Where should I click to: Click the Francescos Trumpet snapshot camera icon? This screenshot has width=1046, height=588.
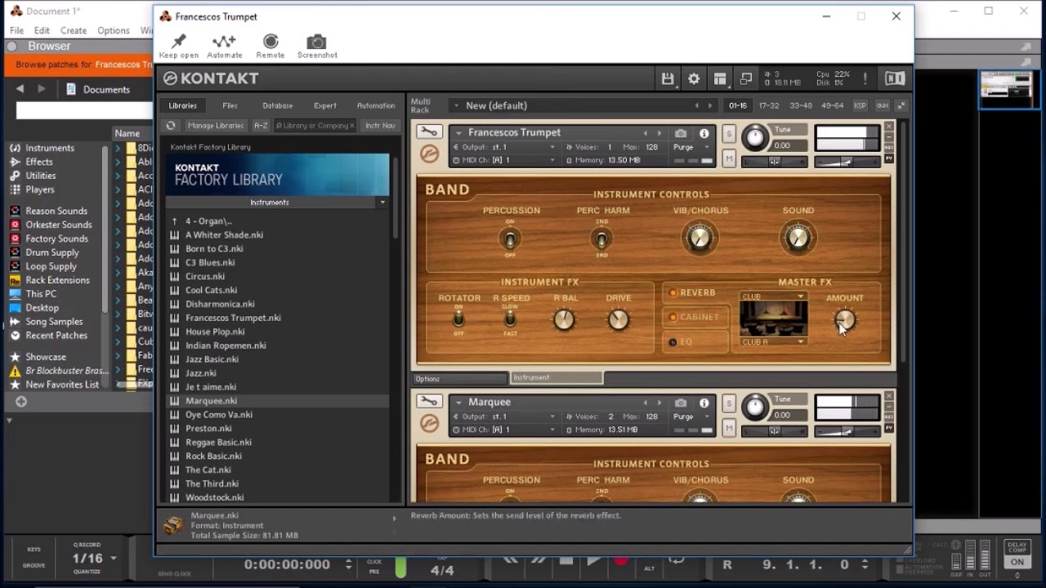click(681, 133)
